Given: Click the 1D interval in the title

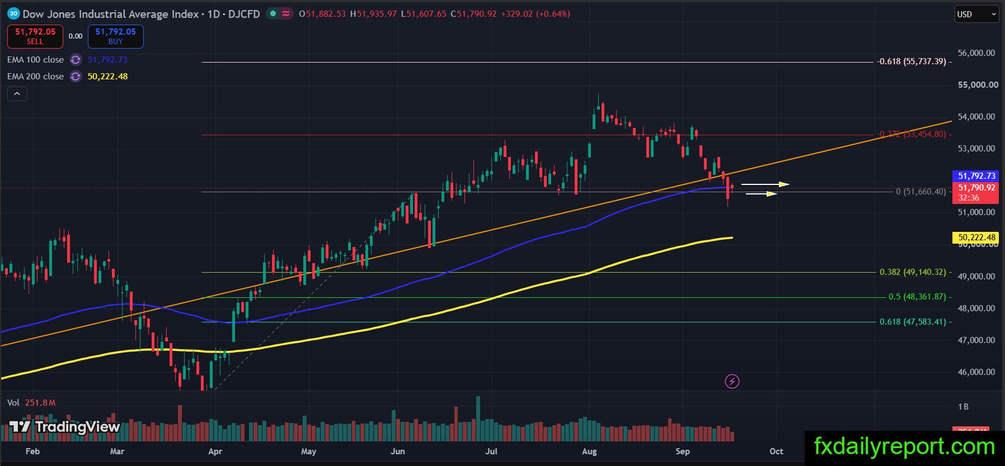Looking at the screenshot, I should click(214, 14).
